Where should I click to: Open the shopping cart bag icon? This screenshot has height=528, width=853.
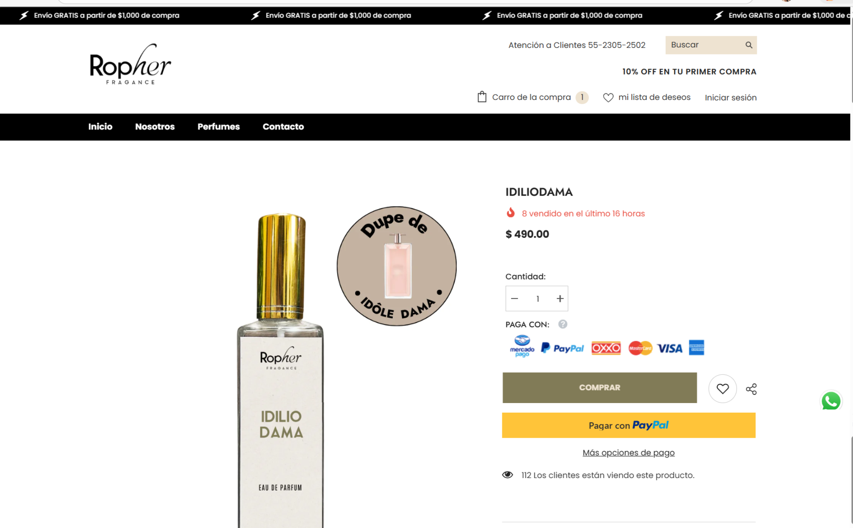pyautogui.click(x=482, y=97)
